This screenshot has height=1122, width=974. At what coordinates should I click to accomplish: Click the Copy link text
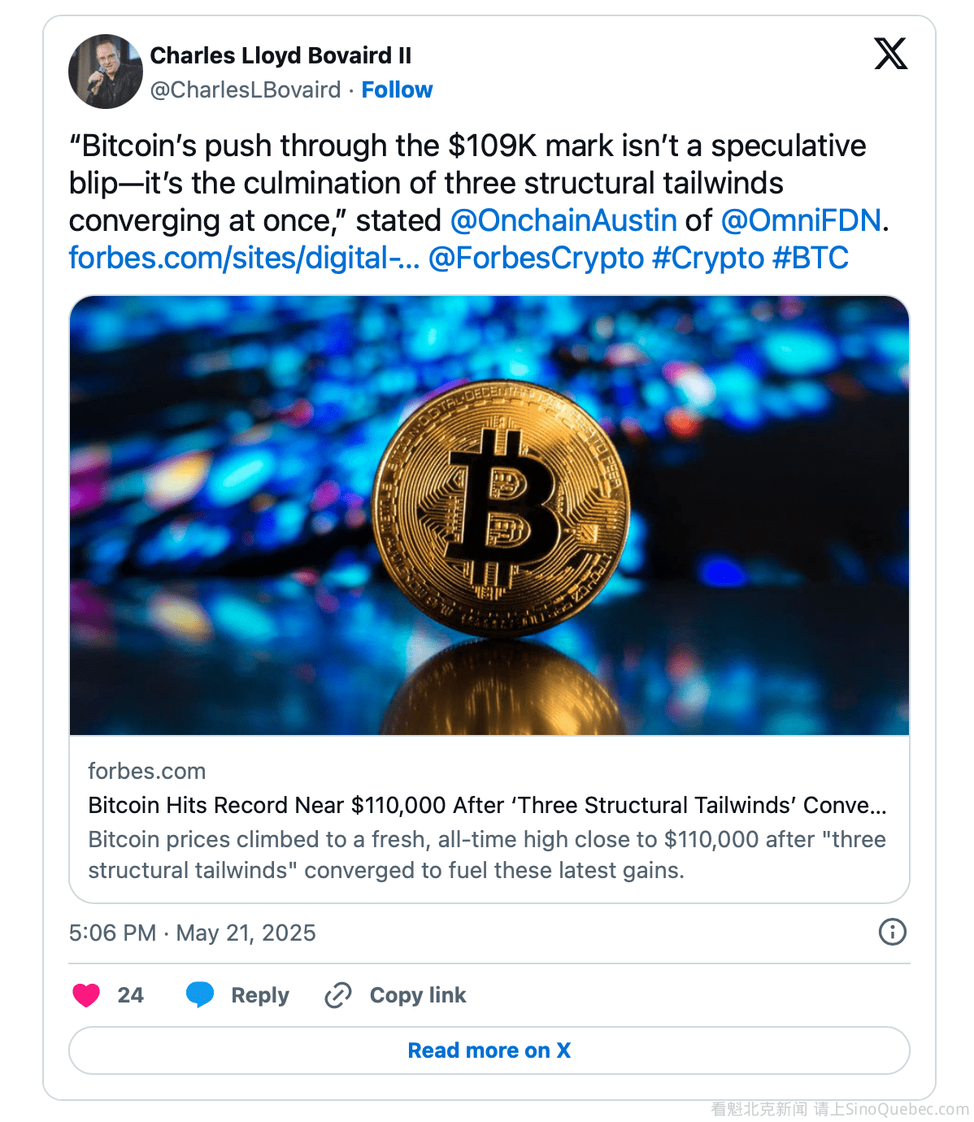click(x=418, y=994)
